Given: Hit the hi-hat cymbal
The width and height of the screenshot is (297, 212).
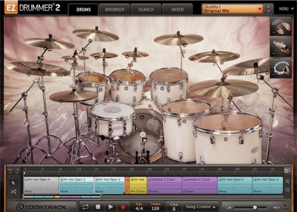Looking at the screenshot, I should (x=74, y=96).
